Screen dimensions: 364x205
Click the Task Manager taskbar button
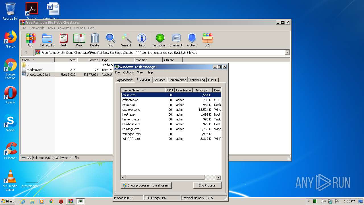(x=80, y=201)
